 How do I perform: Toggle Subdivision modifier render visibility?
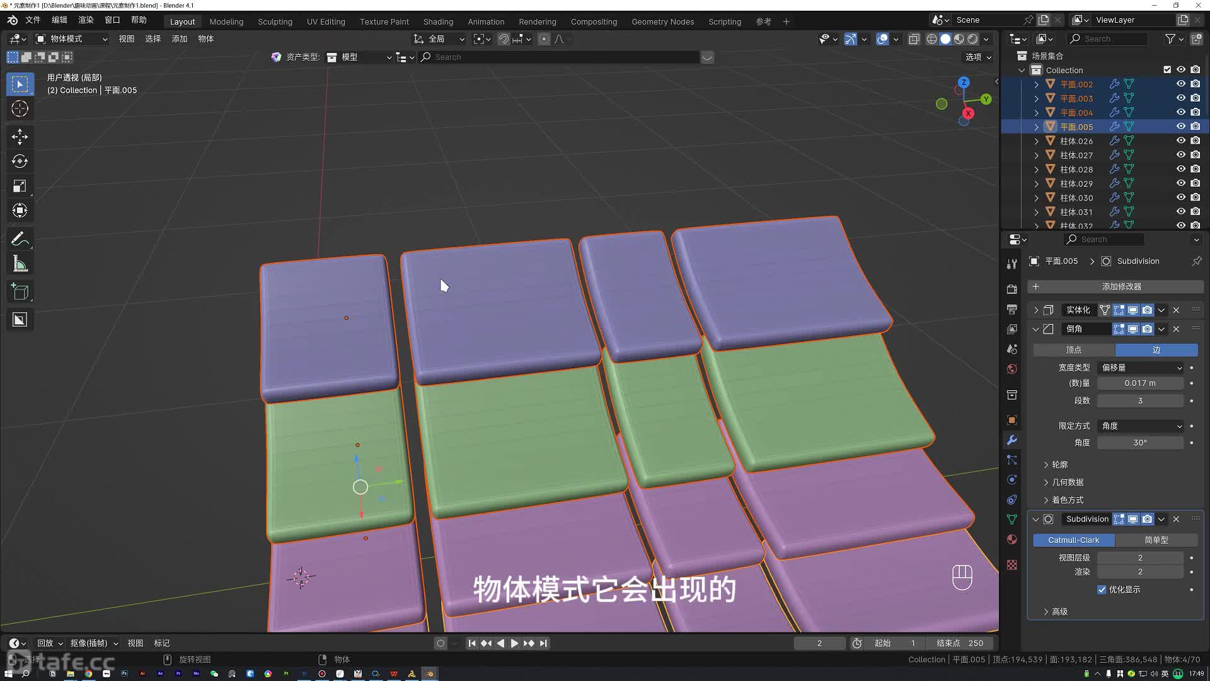click(1147, 519)
